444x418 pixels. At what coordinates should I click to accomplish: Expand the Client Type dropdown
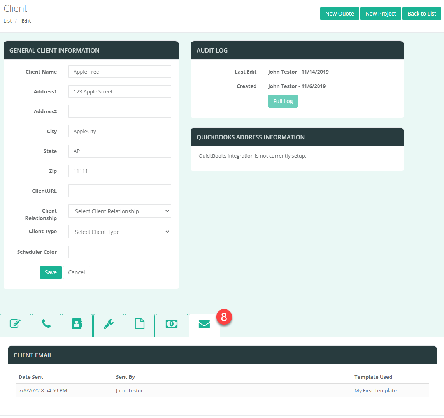pos(120,232)
